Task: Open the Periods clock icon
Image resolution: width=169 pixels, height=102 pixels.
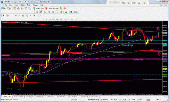Action: 71,12
